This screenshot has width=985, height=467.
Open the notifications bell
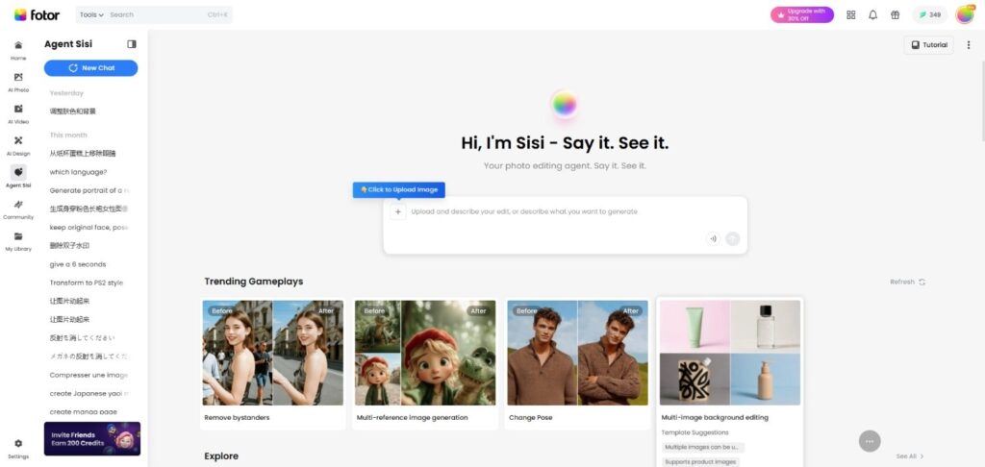pos(872,14)
